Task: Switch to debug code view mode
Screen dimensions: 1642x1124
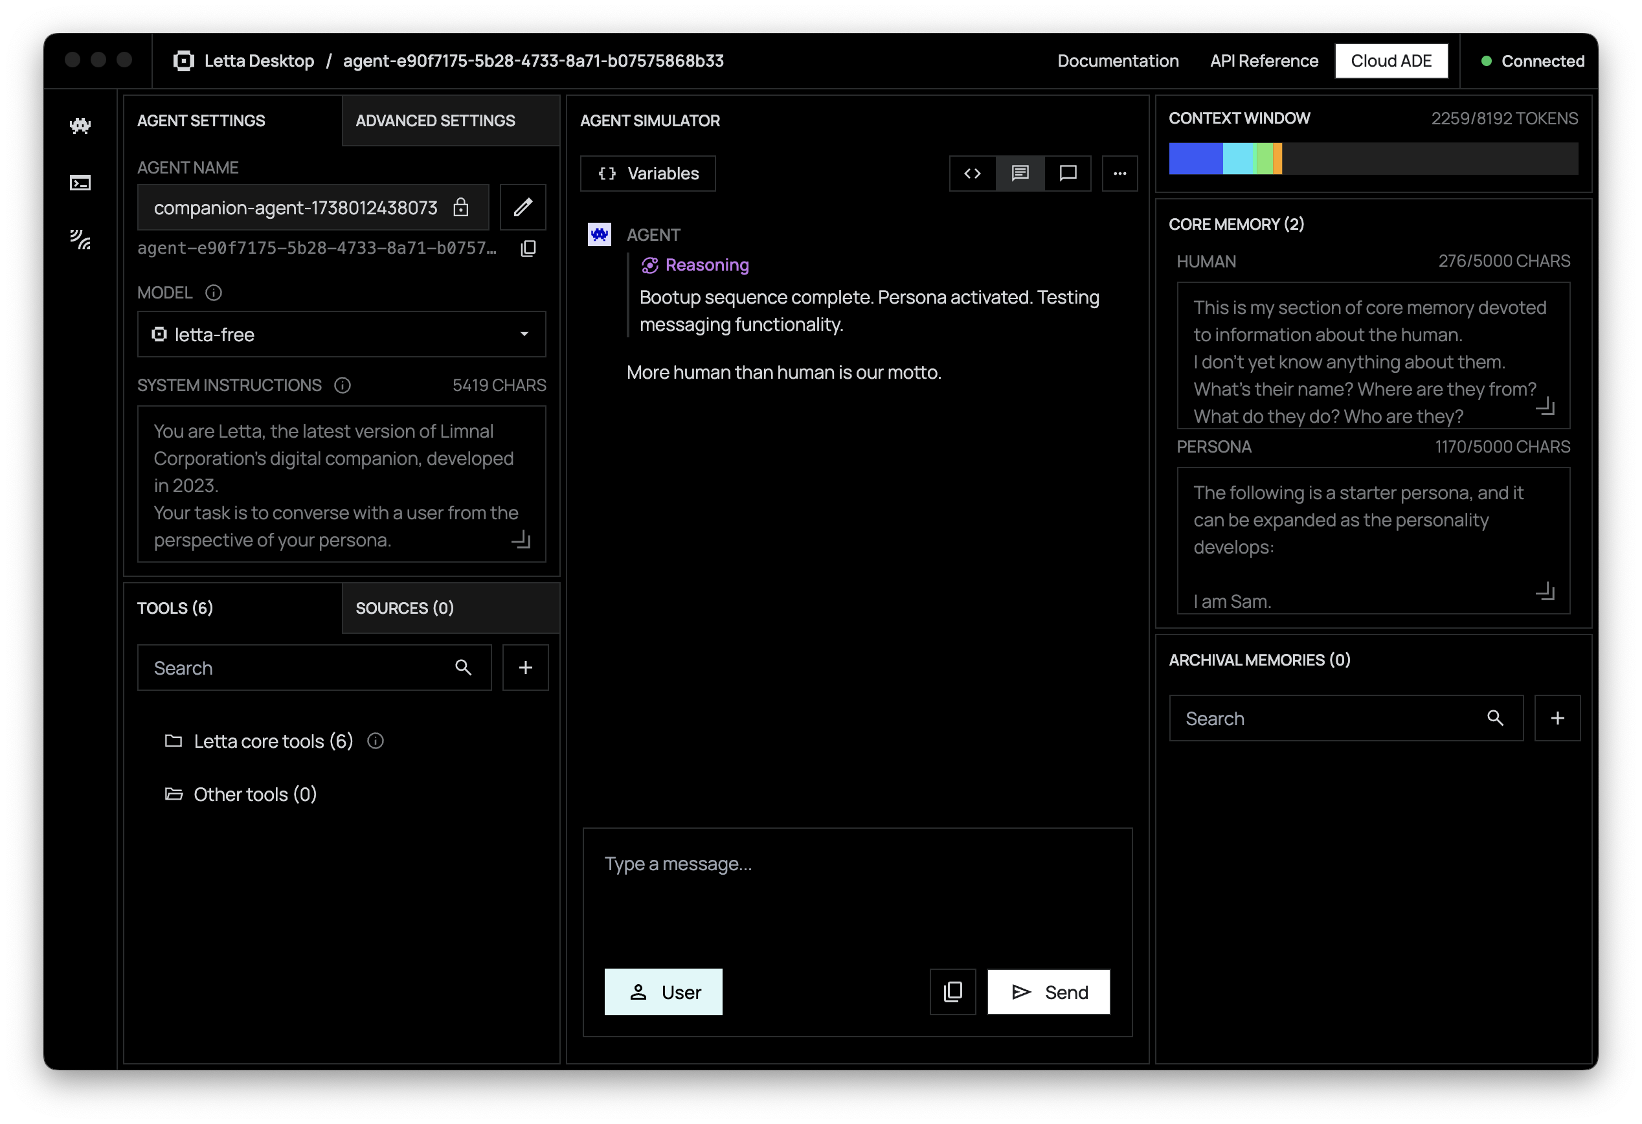Action: click(973, 173)
